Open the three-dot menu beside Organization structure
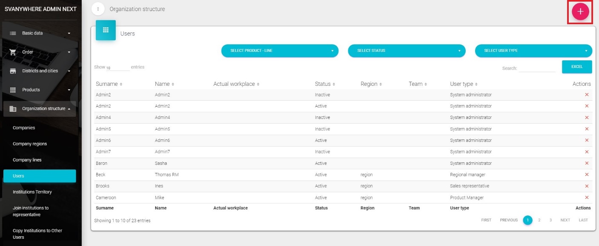 (98, 9)
